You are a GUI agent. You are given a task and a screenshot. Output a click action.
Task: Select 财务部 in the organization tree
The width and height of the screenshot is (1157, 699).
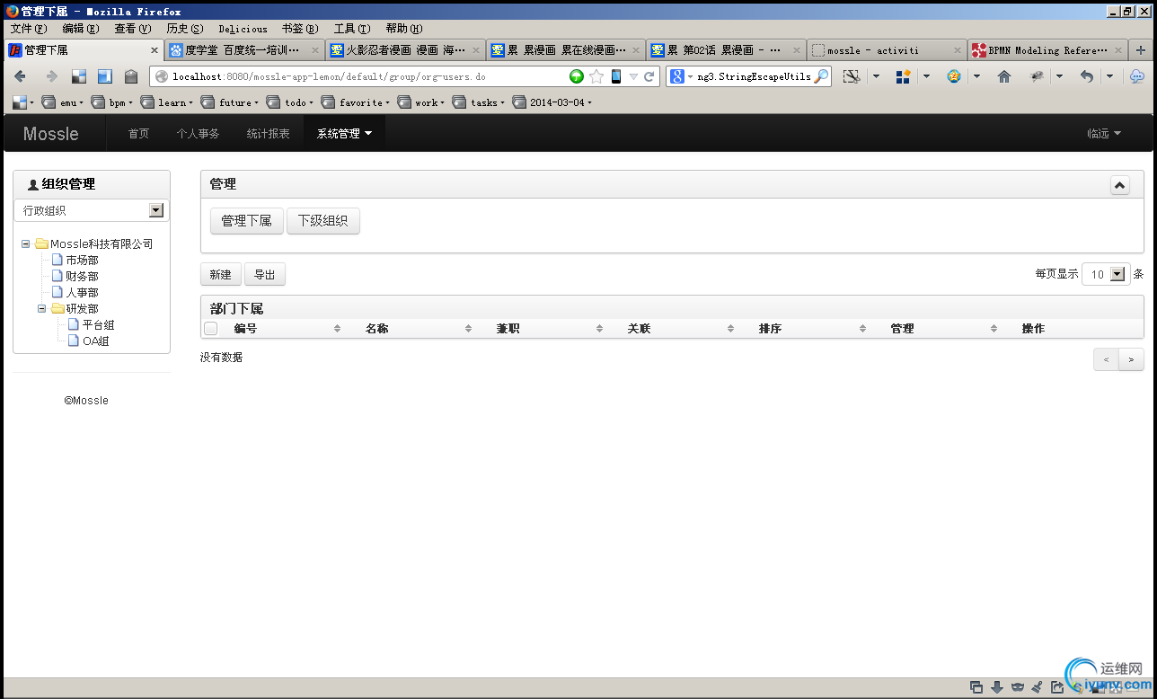82,277
